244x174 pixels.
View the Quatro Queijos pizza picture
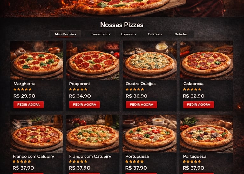150,60
